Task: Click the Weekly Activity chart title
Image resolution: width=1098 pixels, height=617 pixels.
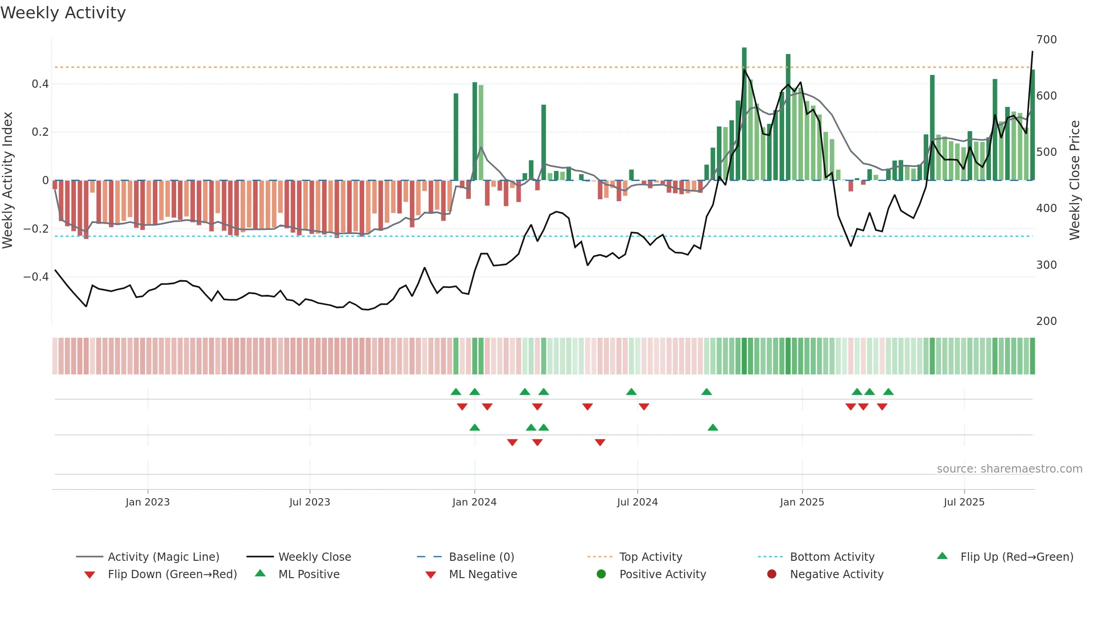Action: point(63,13)
